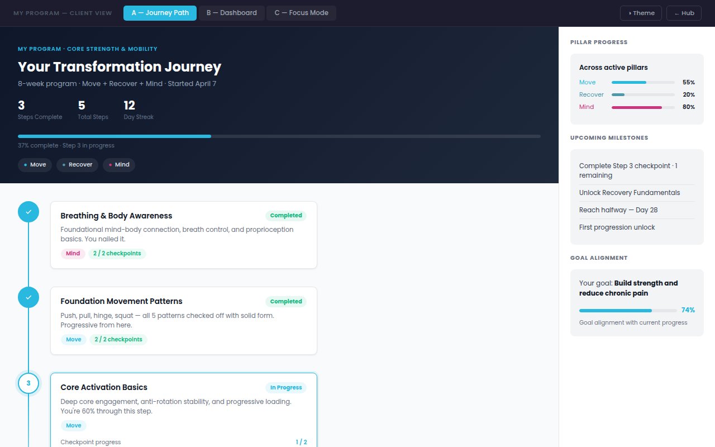Click the Mind tag on Breathing & Body Awareness
Image resolution: width=715 pixels, height=447 pixels.
(x=73, y=254)
